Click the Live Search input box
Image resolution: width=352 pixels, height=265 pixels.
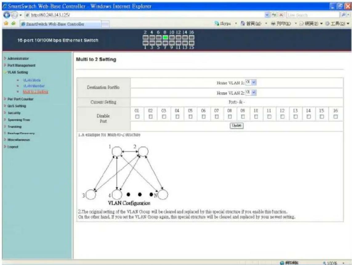click(313, 15)
